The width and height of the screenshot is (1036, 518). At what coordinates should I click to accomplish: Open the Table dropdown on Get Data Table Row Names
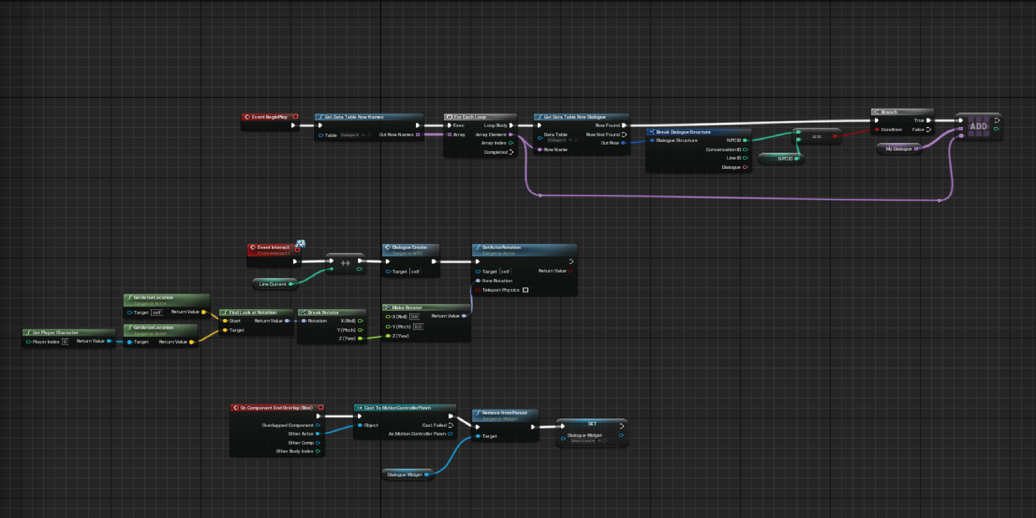[350, 135]
